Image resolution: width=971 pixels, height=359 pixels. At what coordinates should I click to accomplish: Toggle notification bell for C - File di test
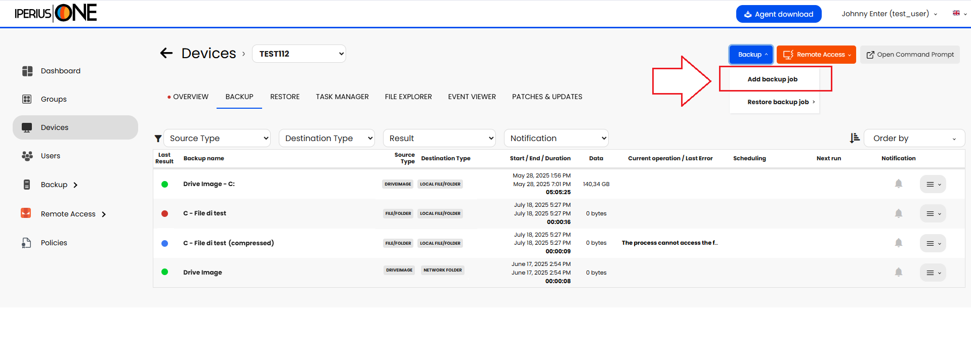[898, 214]
